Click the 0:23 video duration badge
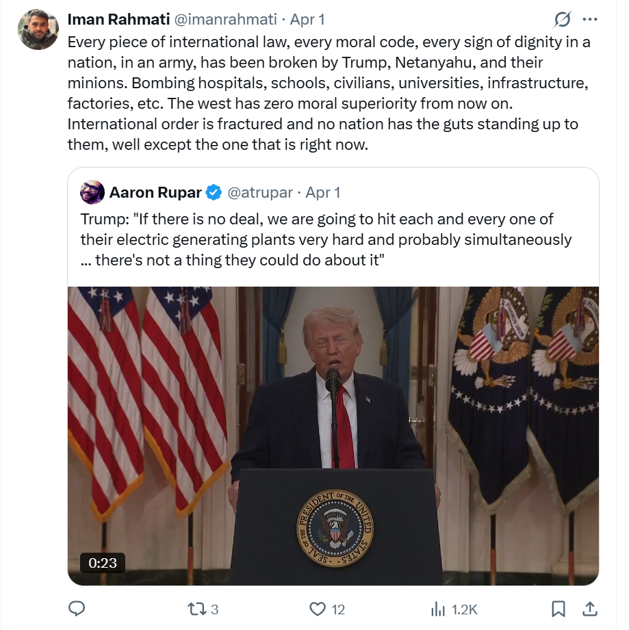The image size is (629, 630). [x=103, y=563]
